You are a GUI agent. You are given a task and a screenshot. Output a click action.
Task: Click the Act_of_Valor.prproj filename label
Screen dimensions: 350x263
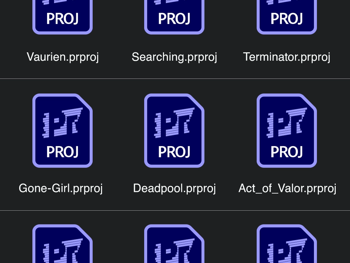pyautogui.click(x=287, y=188)
